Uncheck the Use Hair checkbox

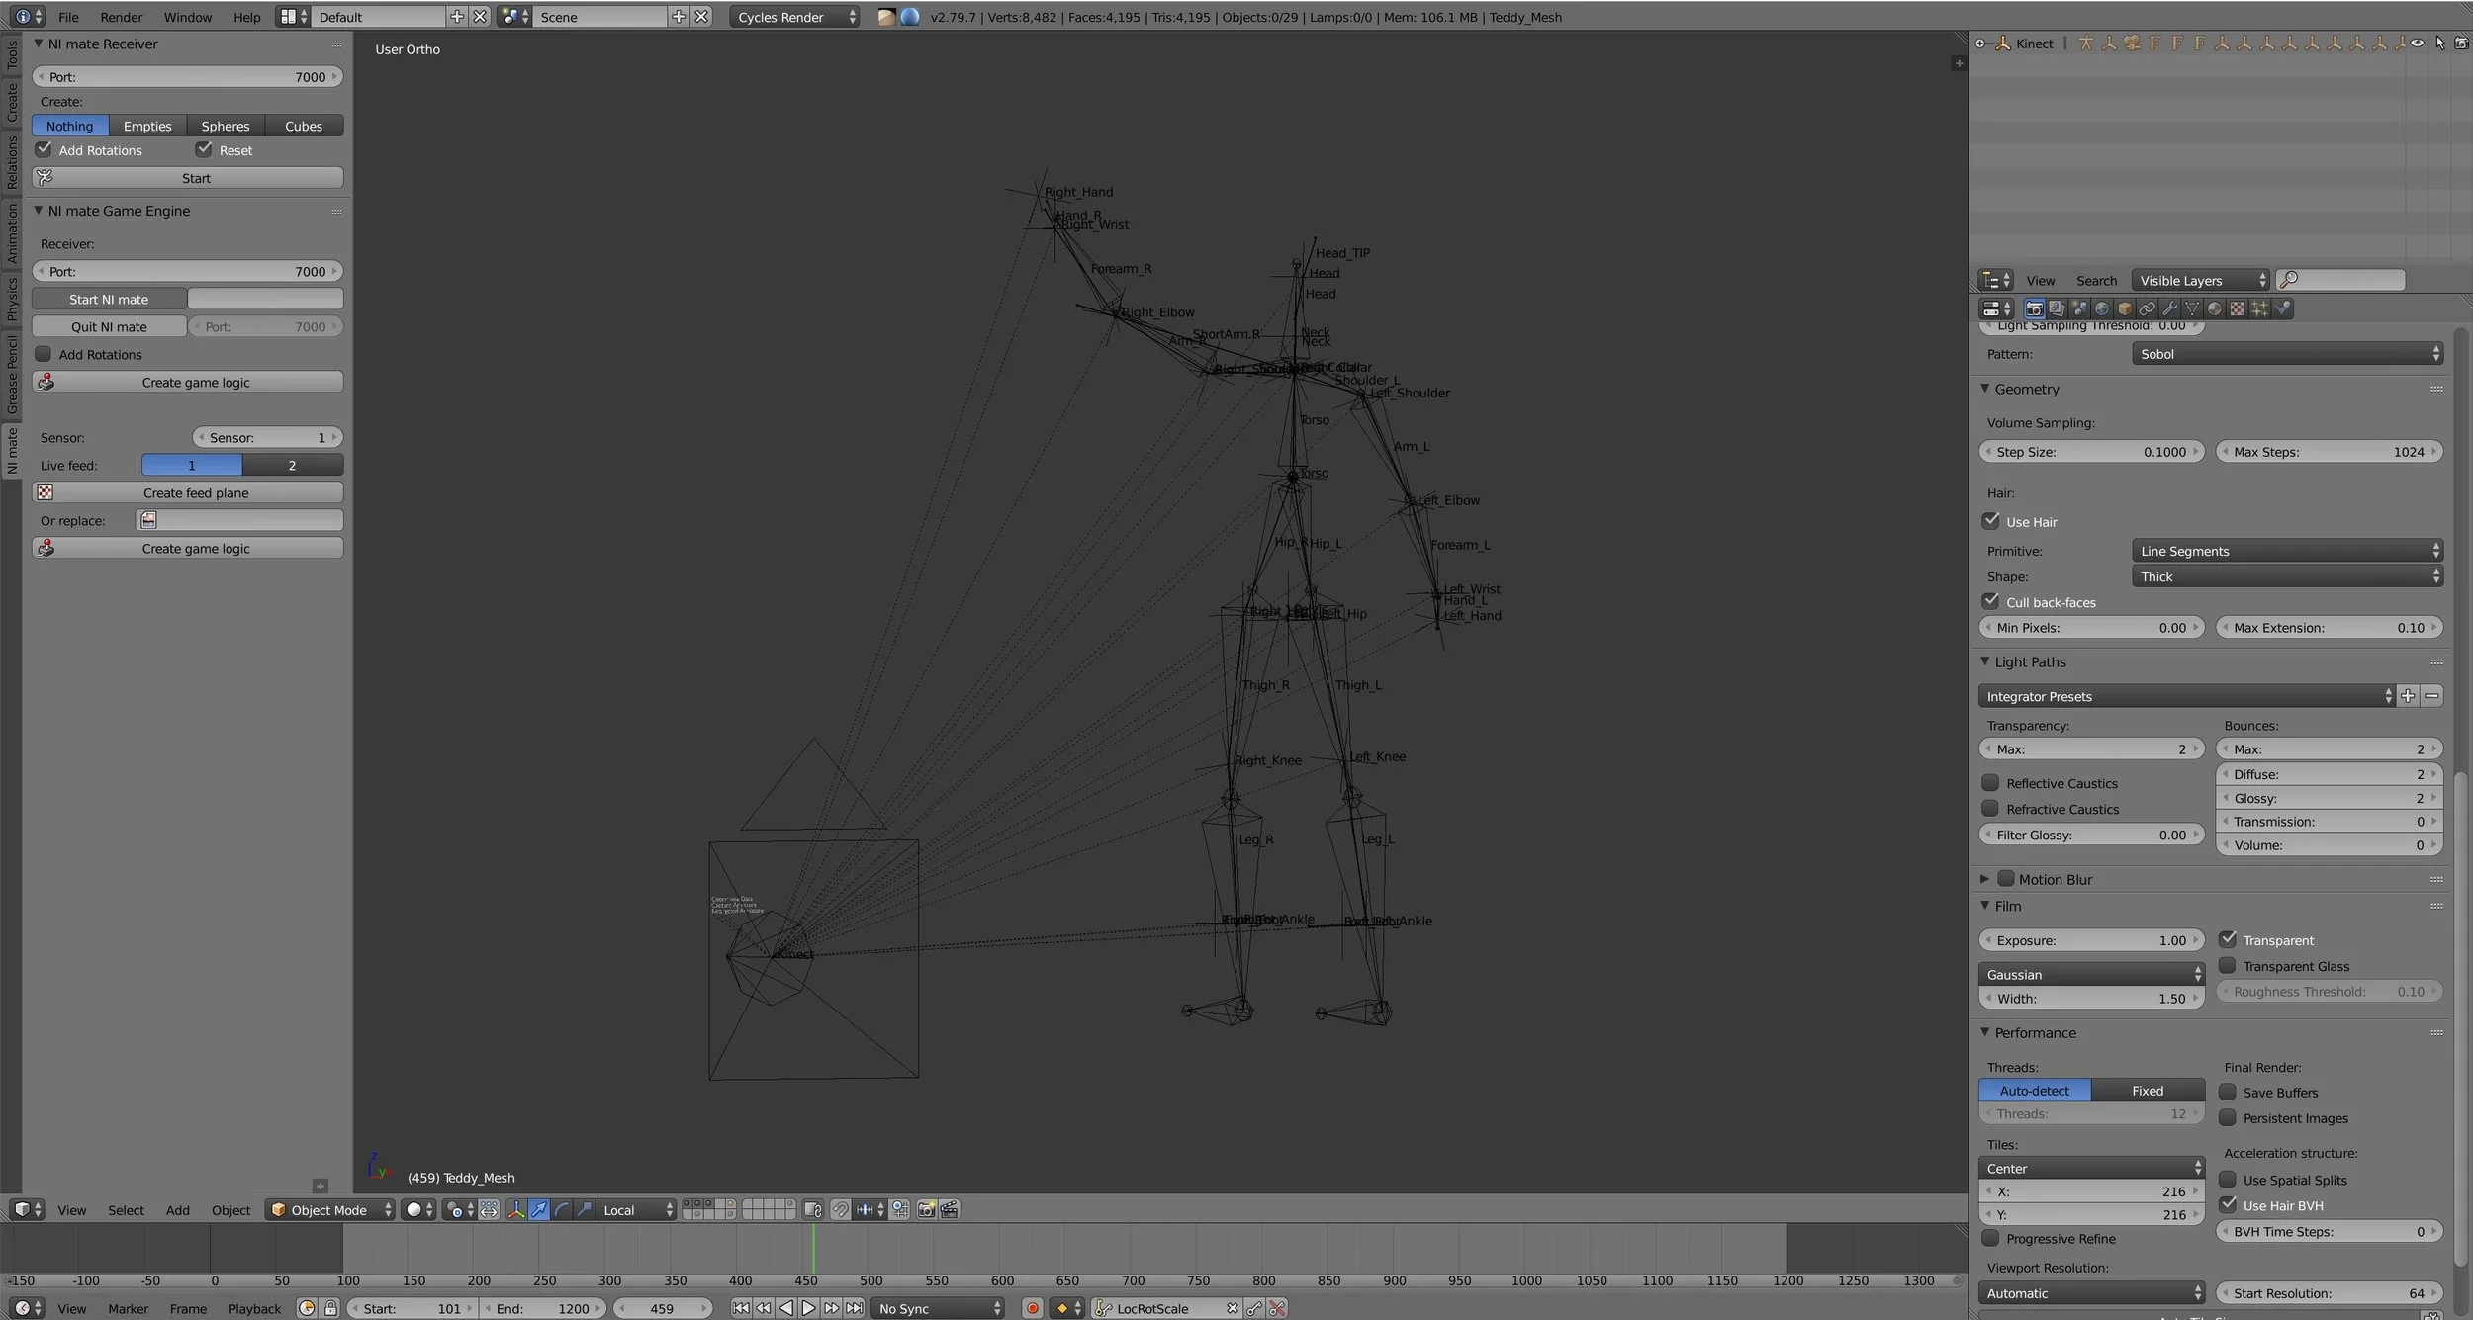pyautogui.click(x=1991, y=521)
